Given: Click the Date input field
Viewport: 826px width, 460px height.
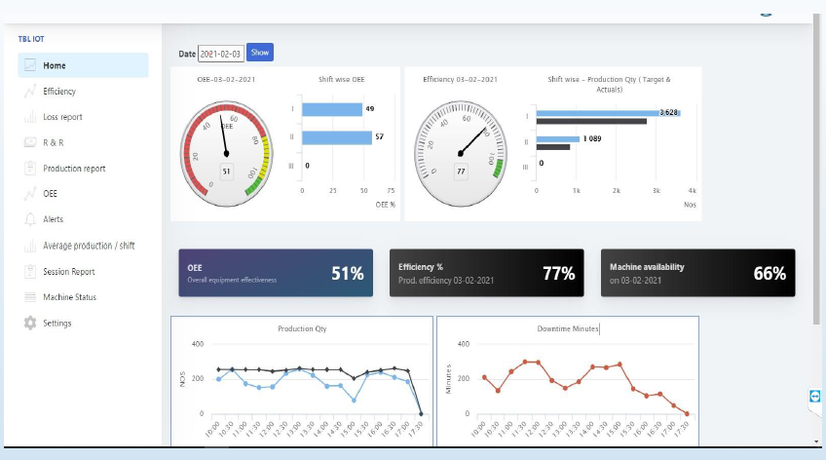Looking at the screenshot, I should click(x=220, y=53).
